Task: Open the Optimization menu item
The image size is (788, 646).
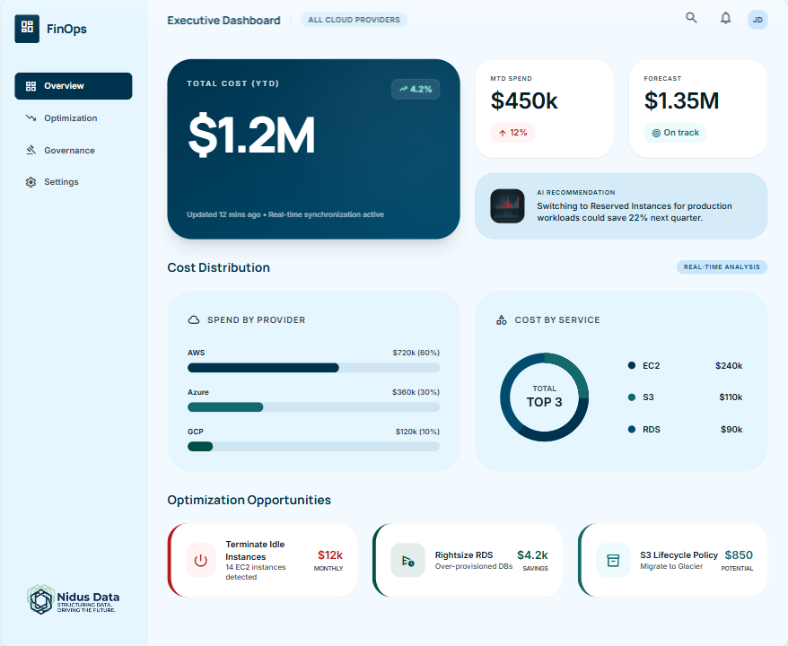Action: 74,118
